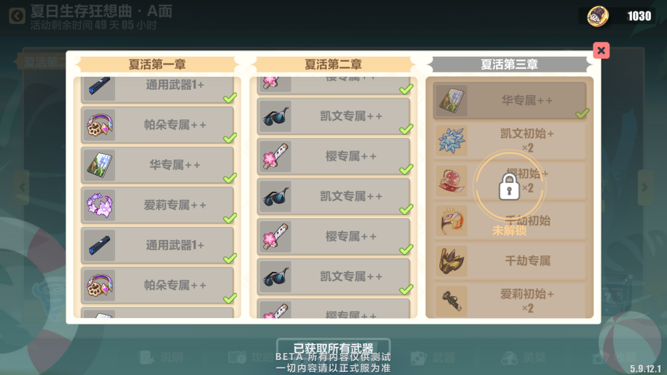Click the fiery mask icon of 千劫初始
This screenshot has height=375, width=667.
(x=452, y=221)
